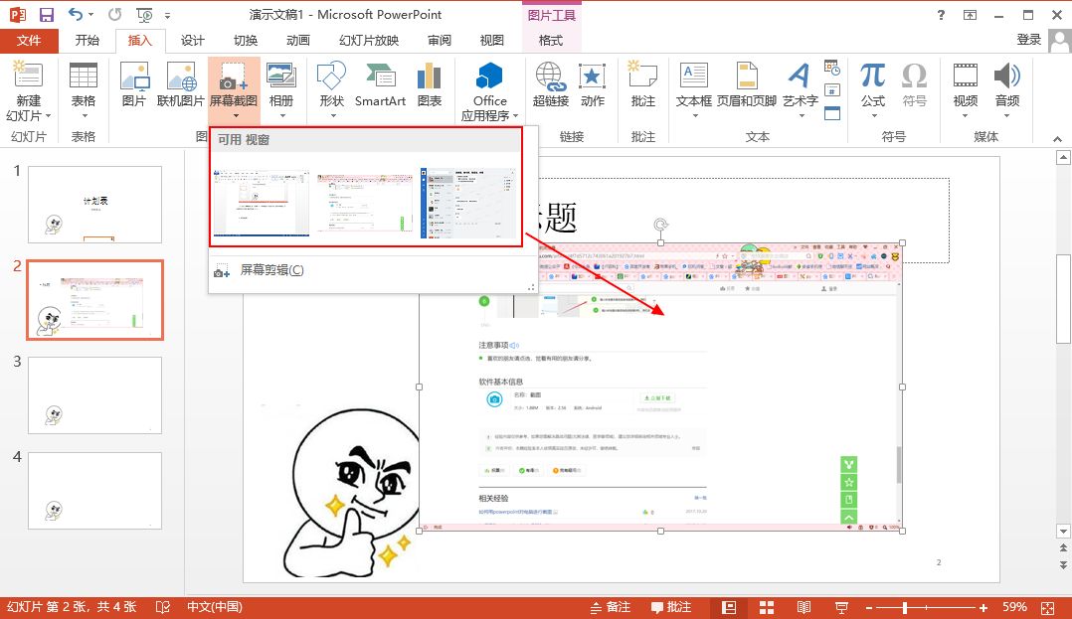This screenshot has height=619, width=1072.
Task: Open the 表格 table dropdown
Action: pyautogui.click(x=84, y=114)
